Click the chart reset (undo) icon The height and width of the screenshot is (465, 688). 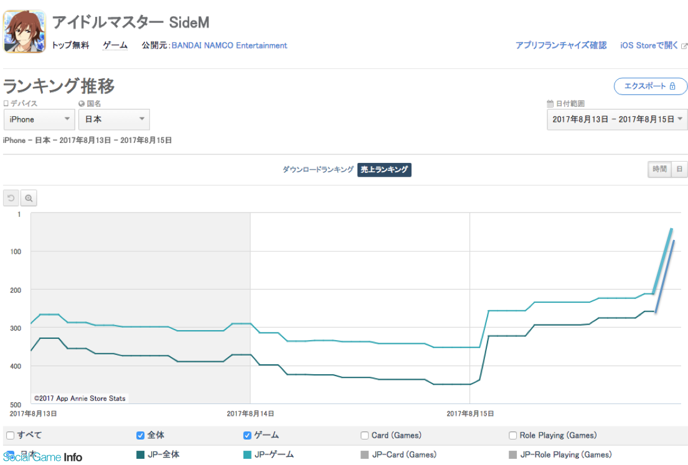pos(11,198)
